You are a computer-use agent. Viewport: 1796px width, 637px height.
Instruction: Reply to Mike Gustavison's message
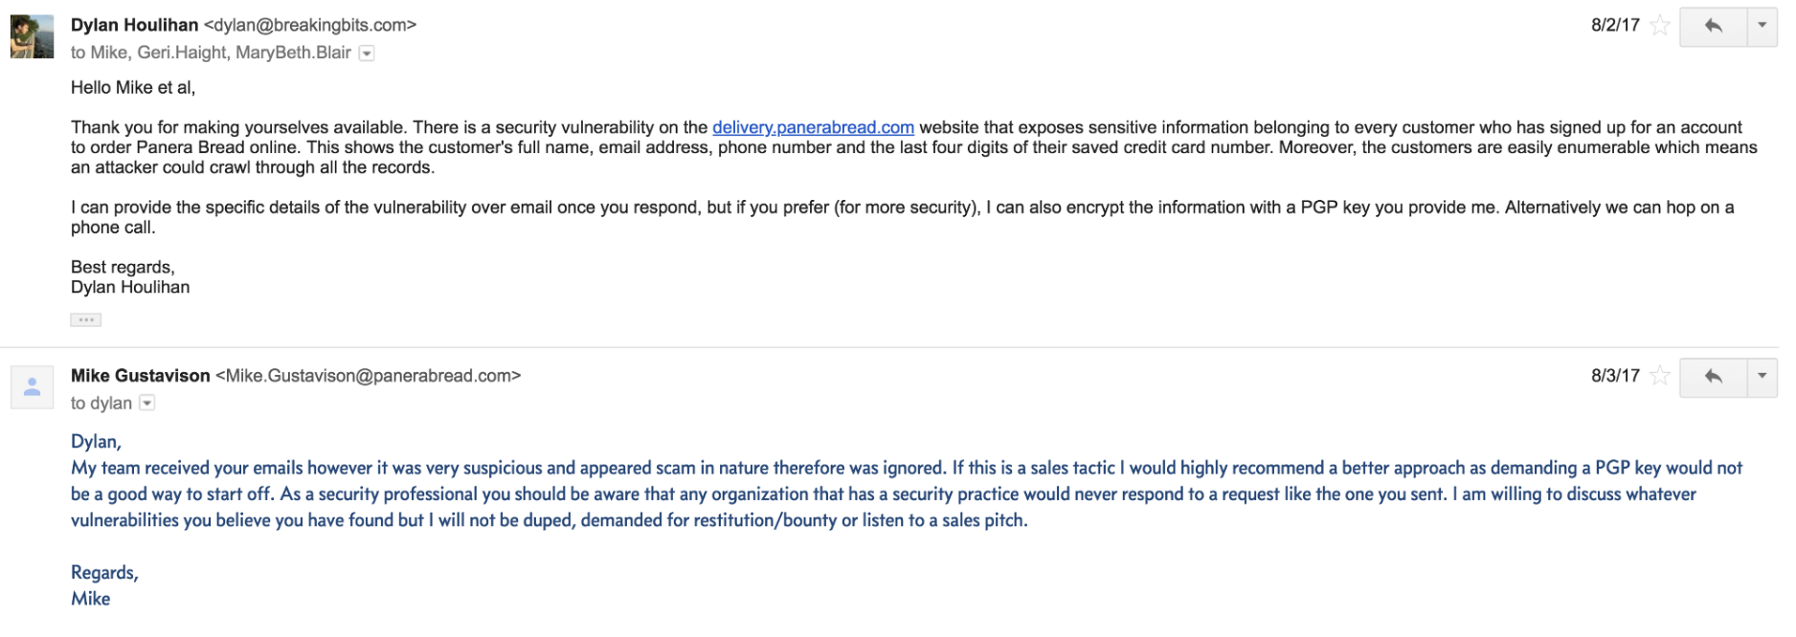1713,376
